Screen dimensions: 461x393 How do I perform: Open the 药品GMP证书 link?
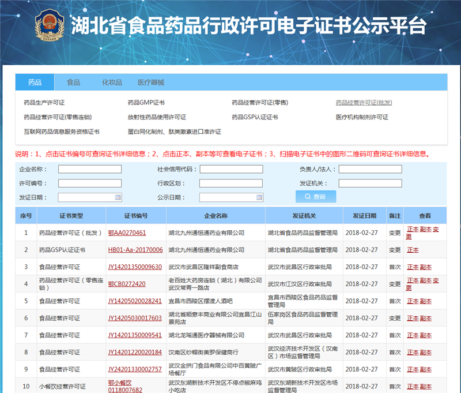pyautogui.click(x=146, y=102)
